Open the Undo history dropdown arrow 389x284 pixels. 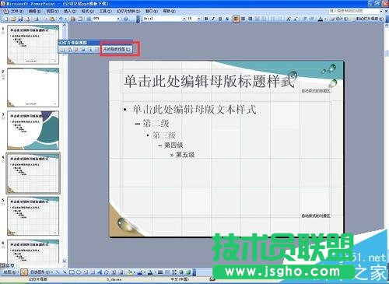65,19
